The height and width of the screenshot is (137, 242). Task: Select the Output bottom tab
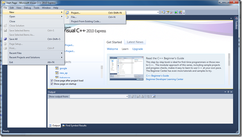(x=54, y=126)
